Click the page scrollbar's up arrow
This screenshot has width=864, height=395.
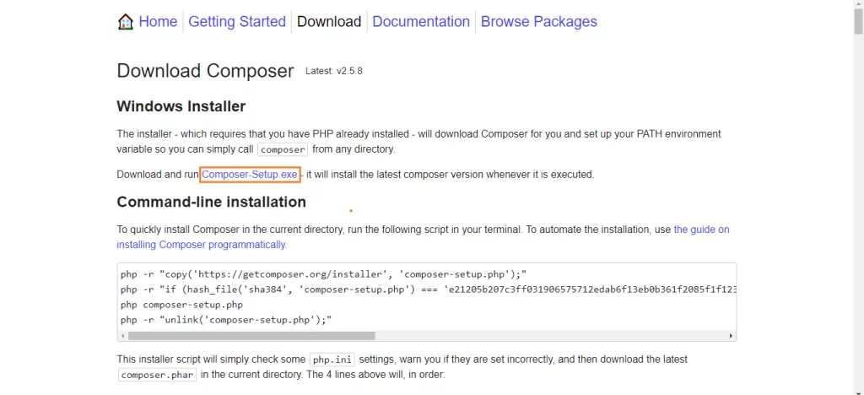[858, 4]
